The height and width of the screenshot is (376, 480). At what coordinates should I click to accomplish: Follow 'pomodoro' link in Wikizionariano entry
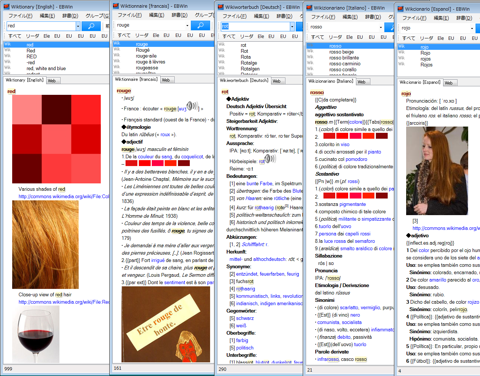[356, 159]
